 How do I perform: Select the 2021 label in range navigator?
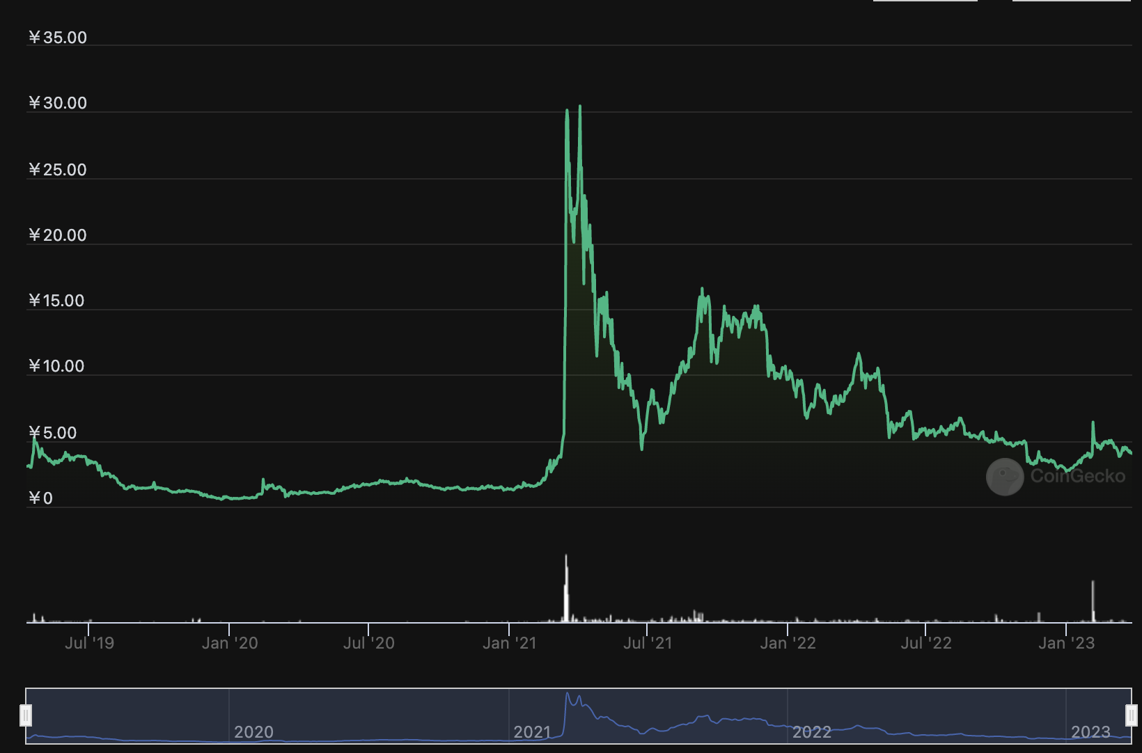coord(532,732)
